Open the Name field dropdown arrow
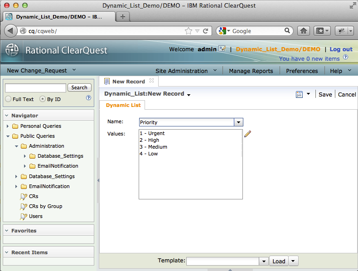This screenshot has height=271, width=358. (x=238, y=122)
